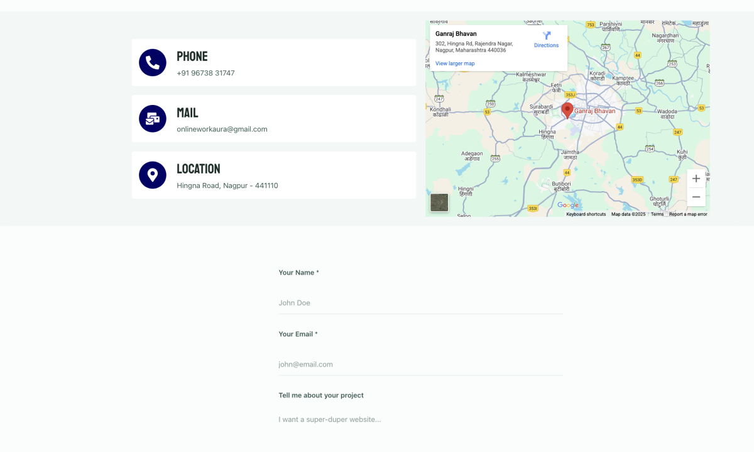The width and height of the screenshot is (754, 452).
Task: Open the map Terms link
Action: (657, 214)
